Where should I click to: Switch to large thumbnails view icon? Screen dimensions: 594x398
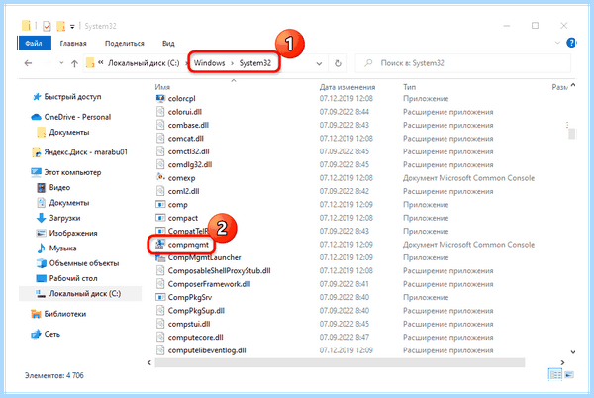pyautogui.click(x=569, y=375)
